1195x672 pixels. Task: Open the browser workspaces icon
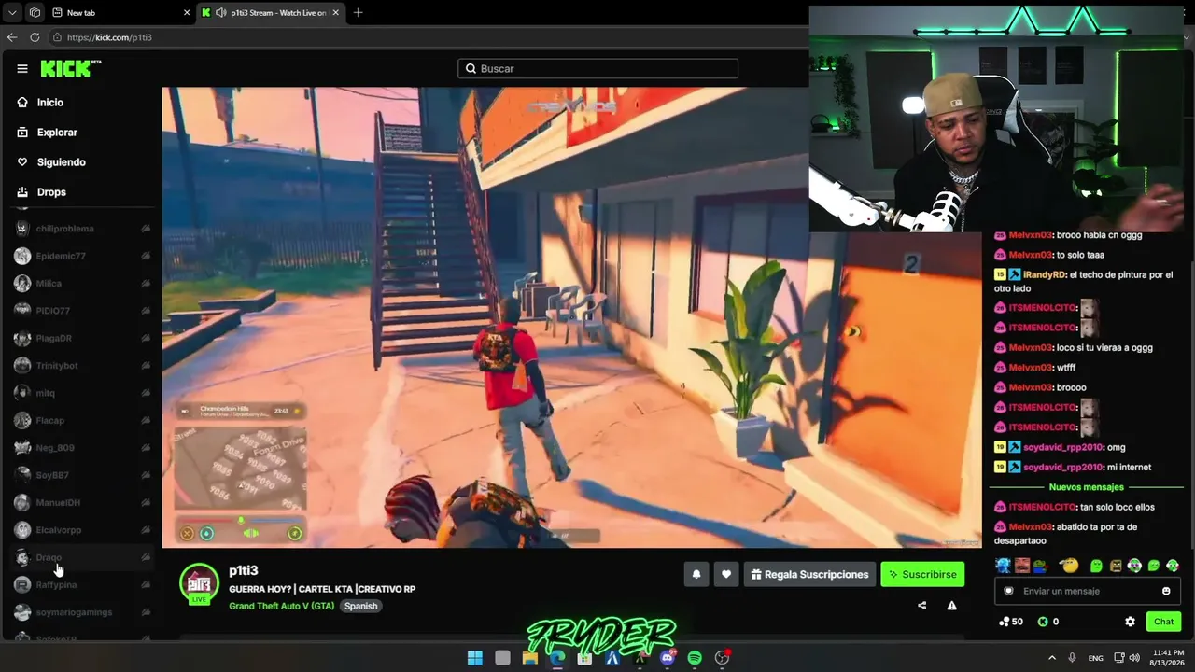click(x=35, y=13)
